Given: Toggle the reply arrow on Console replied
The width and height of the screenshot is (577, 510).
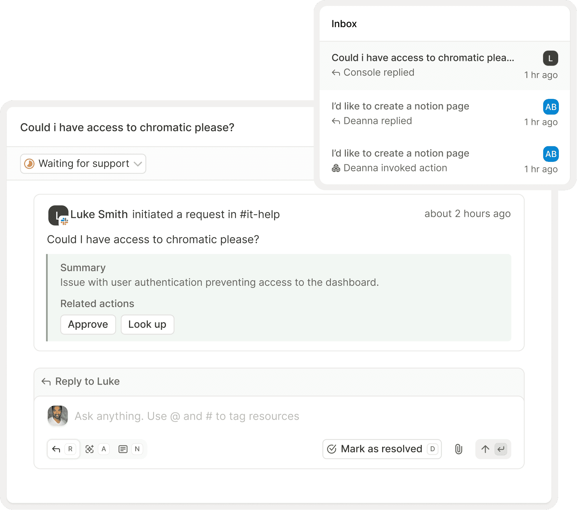Looking at the screenshot, I should pos(336,73).
